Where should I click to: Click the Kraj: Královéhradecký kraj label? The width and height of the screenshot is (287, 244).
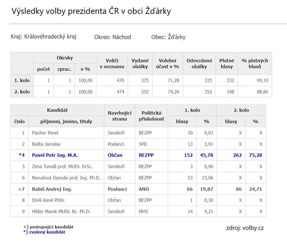click(43, 37)
